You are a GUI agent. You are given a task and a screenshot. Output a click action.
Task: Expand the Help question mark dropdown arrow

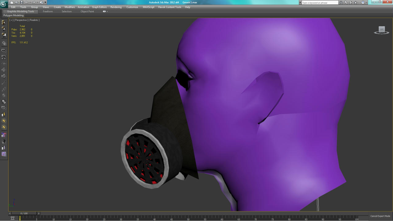click(366, 2)
